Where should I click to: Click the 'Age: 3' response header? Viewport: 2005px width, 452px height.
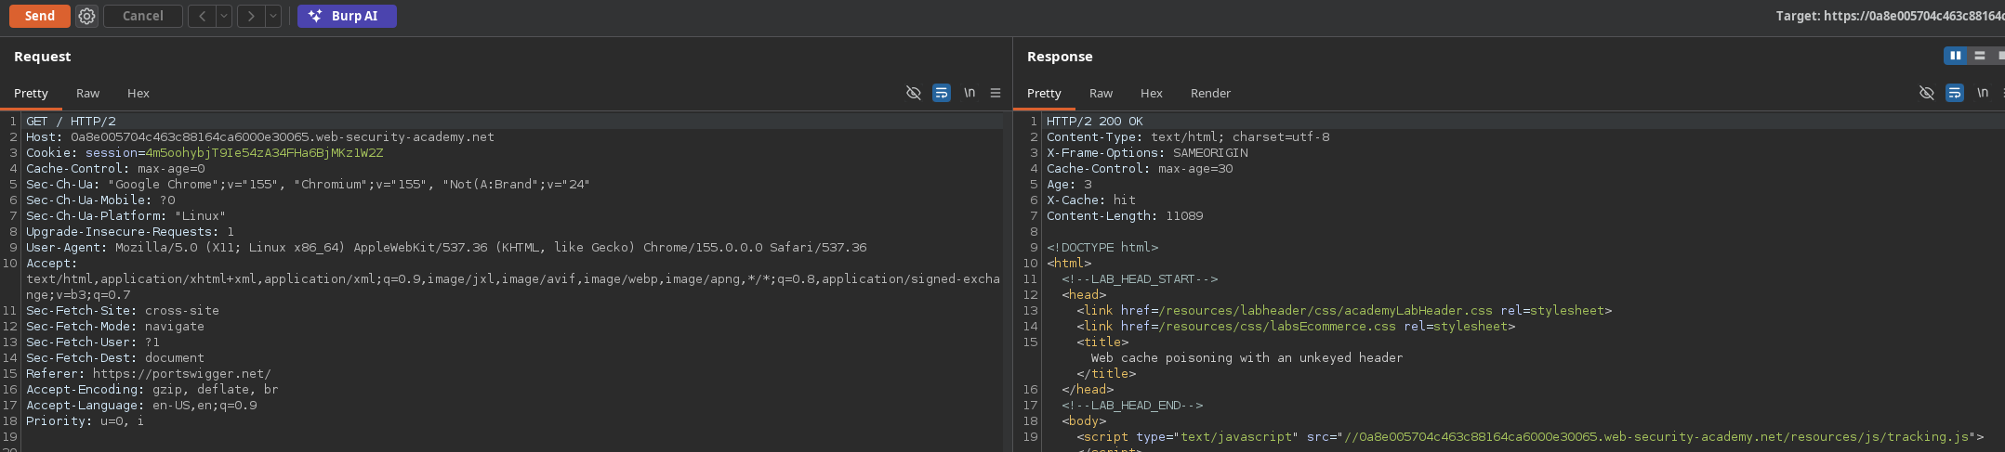1069,185
